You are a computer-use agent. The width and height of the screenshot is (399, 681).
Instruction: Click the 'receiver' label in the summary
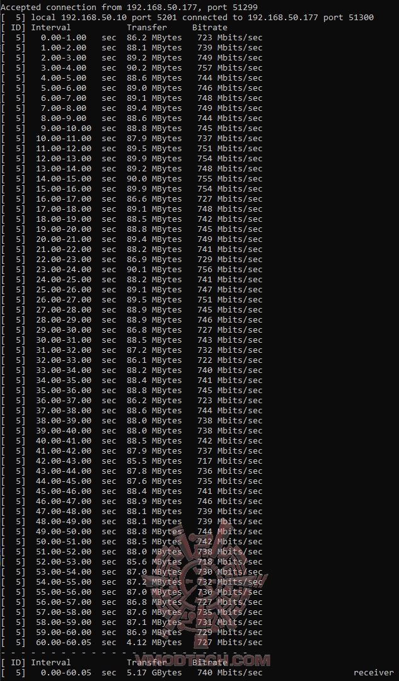(373, 672)
